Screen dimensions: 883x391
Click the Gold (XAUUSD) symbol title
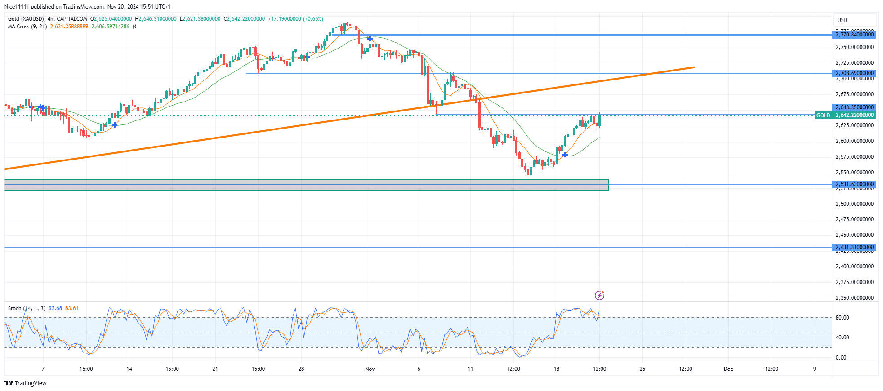pos(26,19)
